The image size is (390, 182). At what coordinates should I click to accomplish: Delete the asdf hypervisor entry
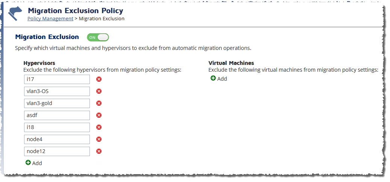(99, 115)
